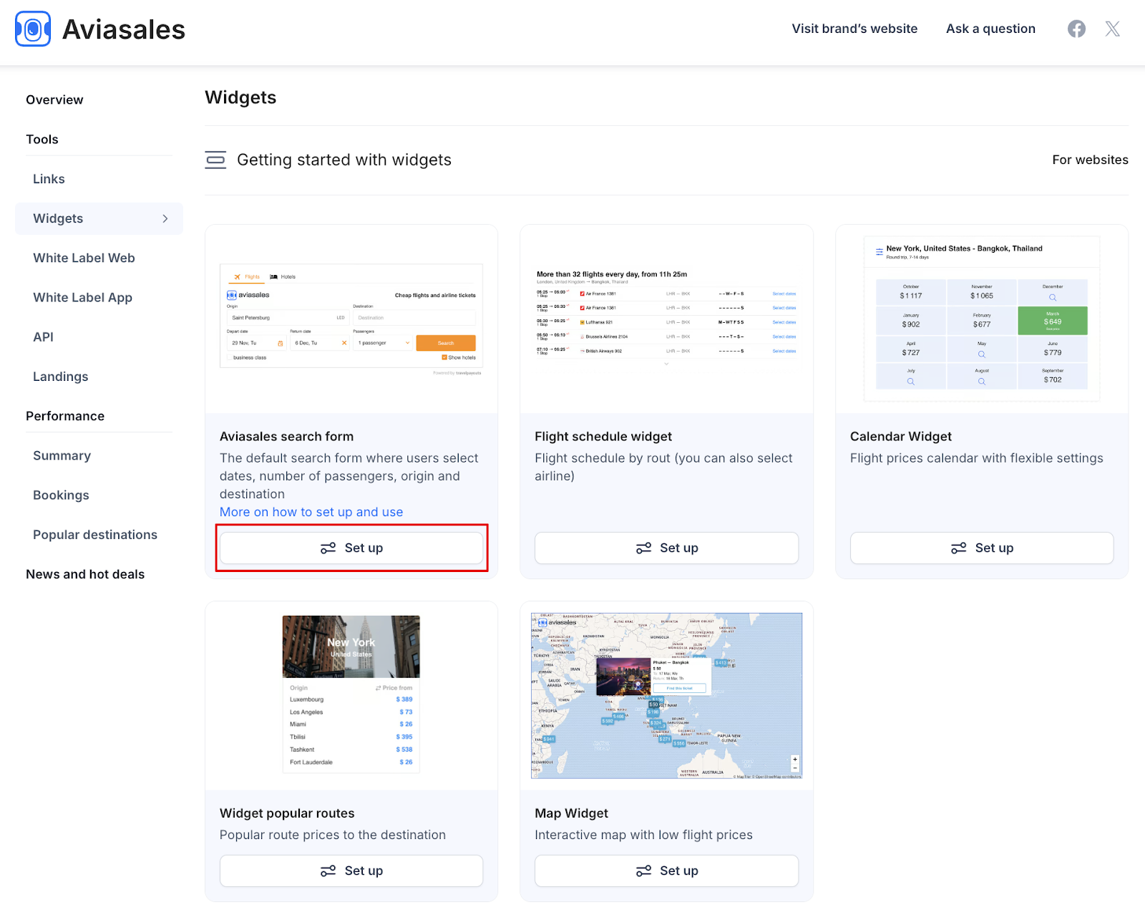The image size is (1145, 920).
Task: Click Calendar Widget preview image
Action: coord(982,319)
